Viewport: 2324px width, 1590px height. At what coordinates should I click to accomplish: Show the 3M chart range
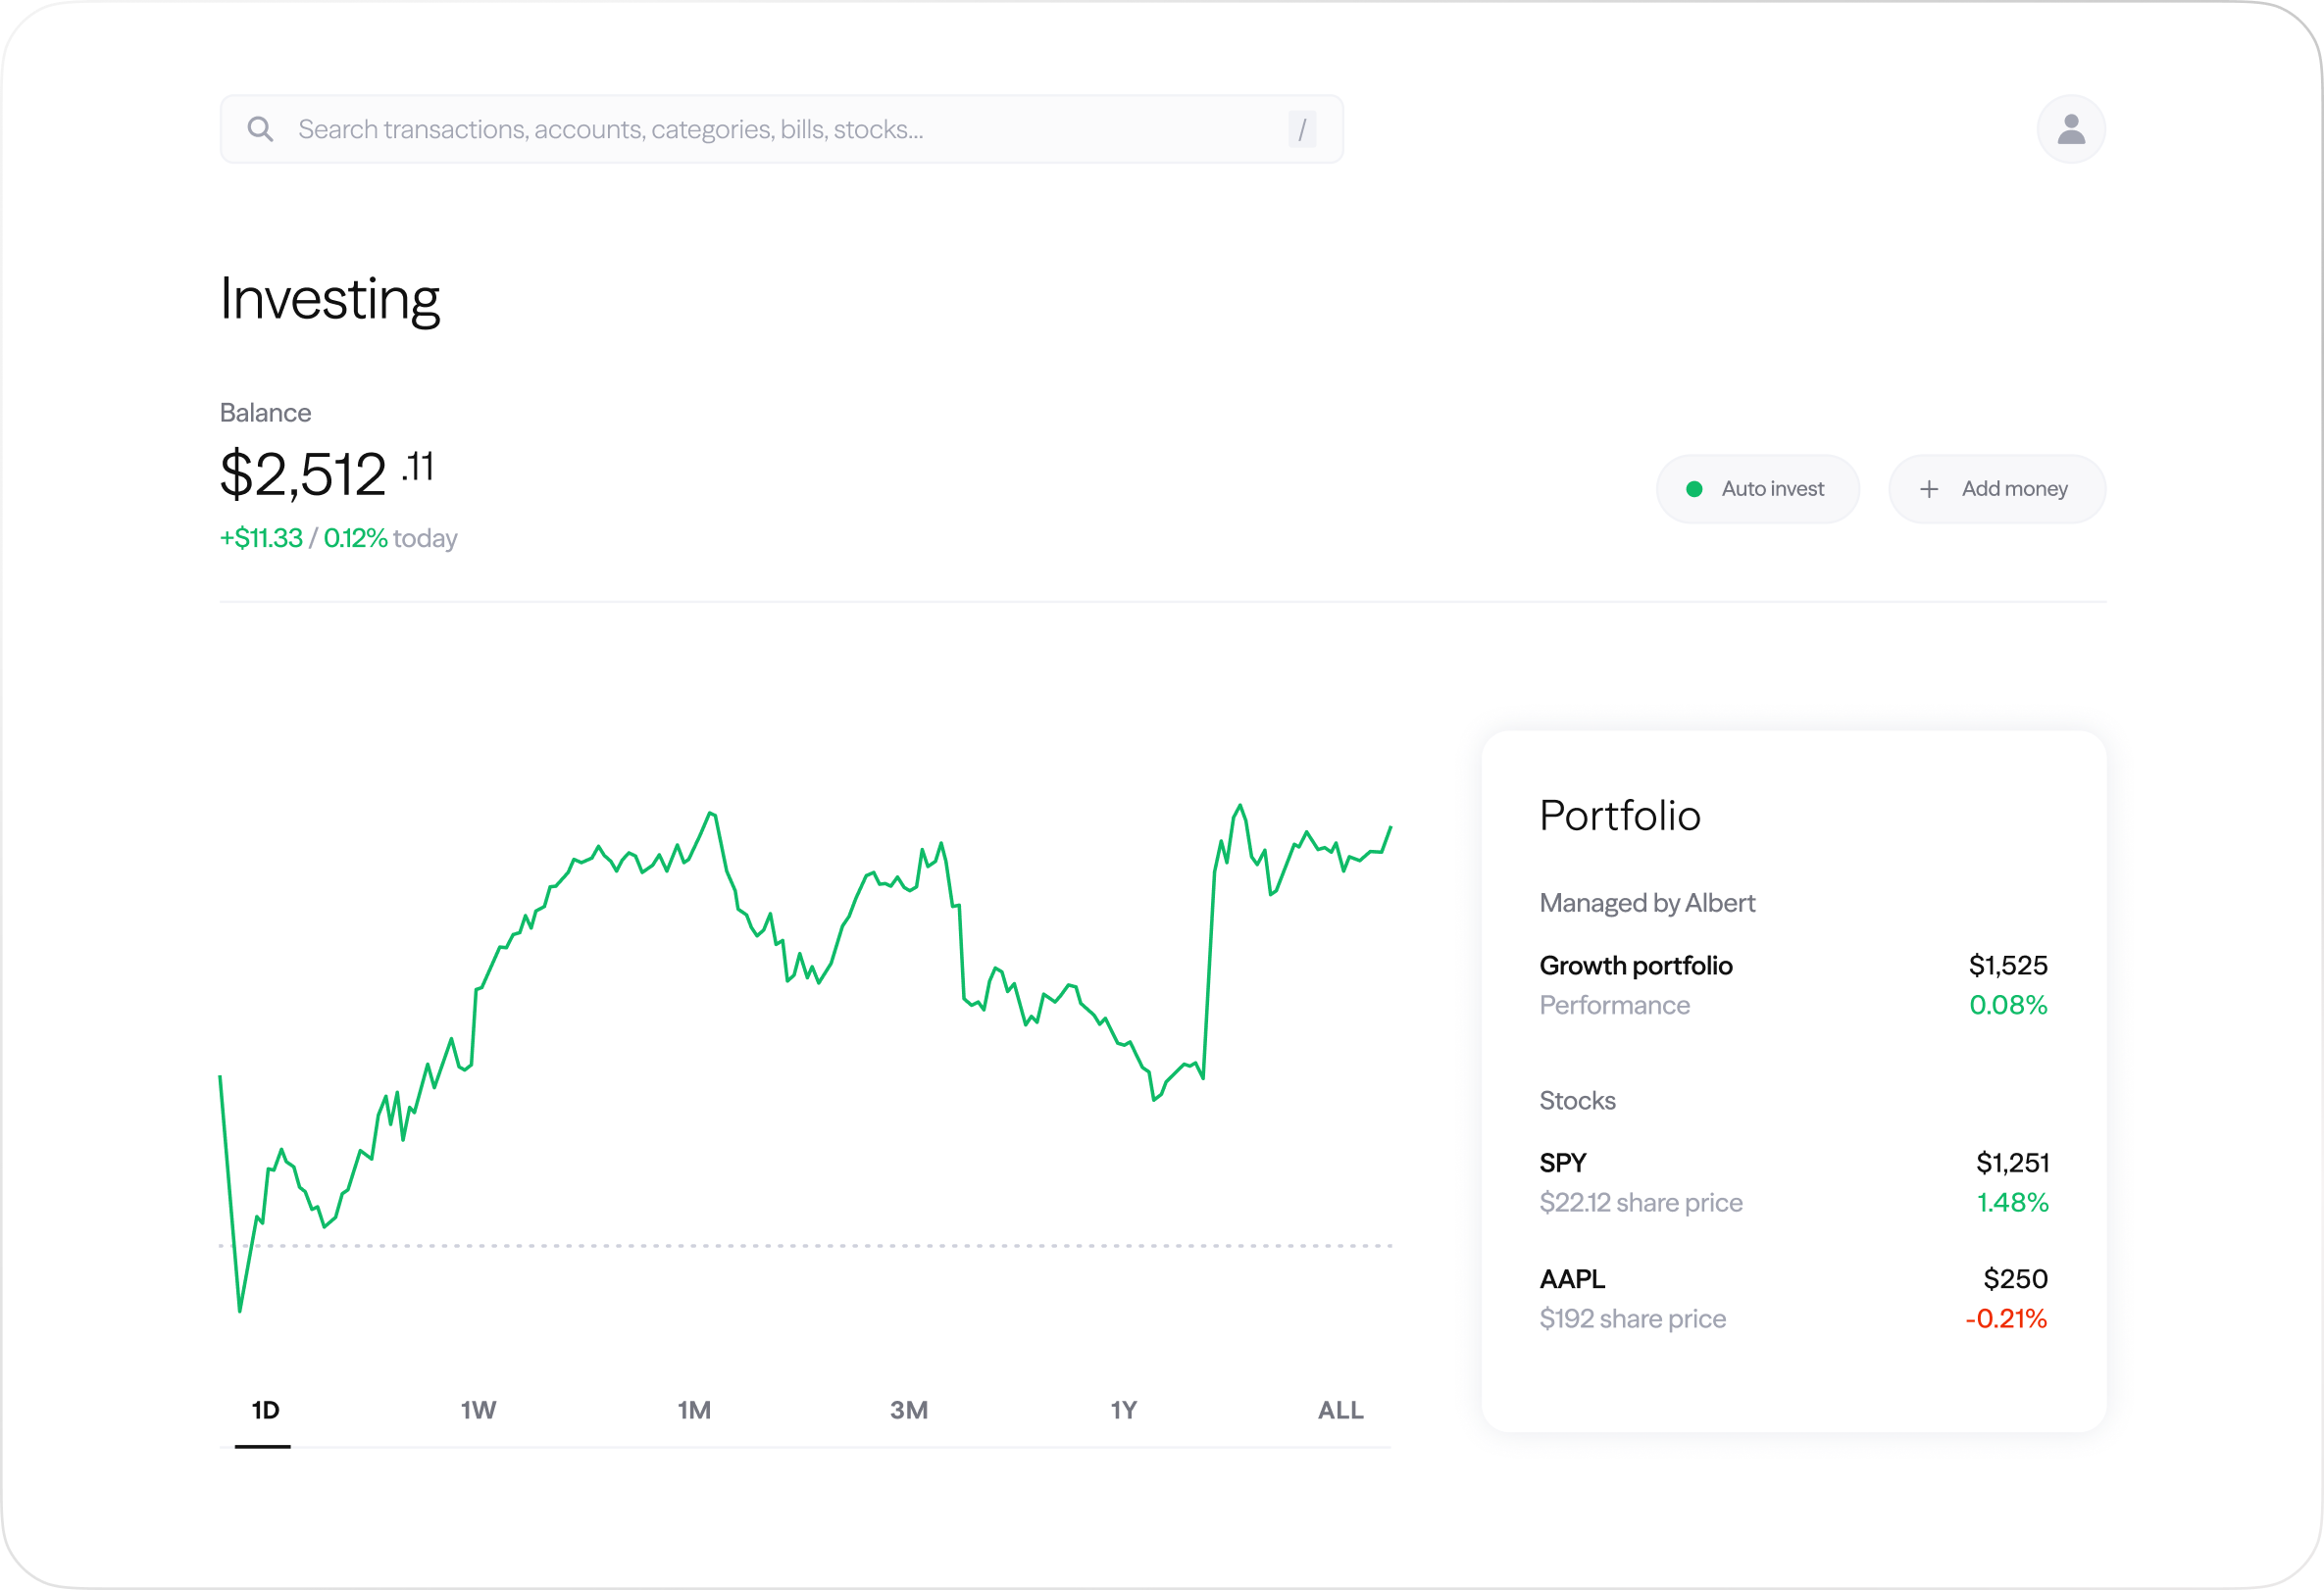coord(908,1409)
